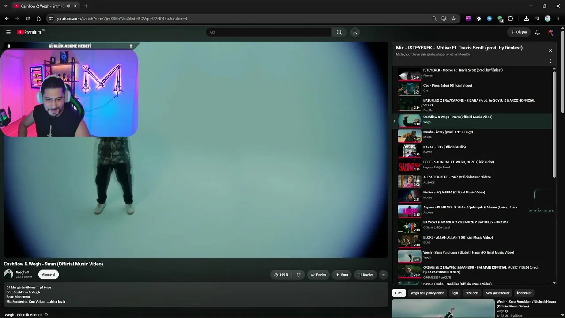The image size is (565, 318).
Task: Show browser downloads
Action: (x=526, y=19)
